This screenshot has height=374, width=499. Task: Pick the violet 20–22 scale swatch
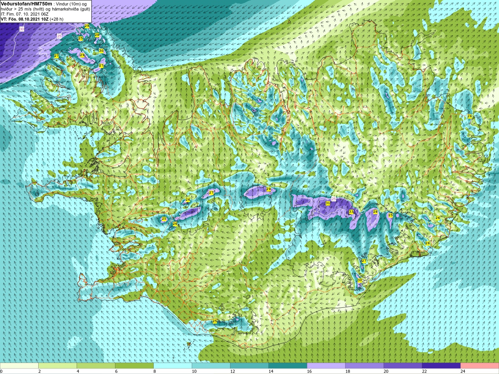[403, 366]
